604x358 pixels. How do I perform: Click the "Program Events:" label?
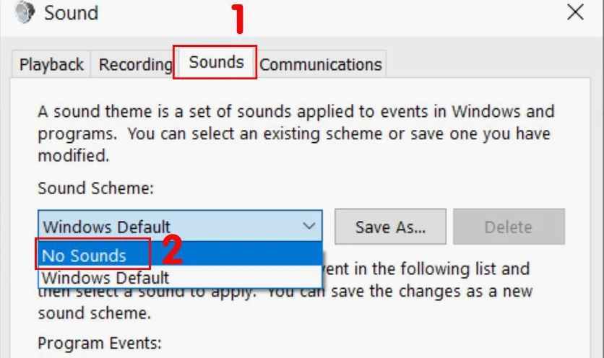pyautogui.click(x=99, y=342)
